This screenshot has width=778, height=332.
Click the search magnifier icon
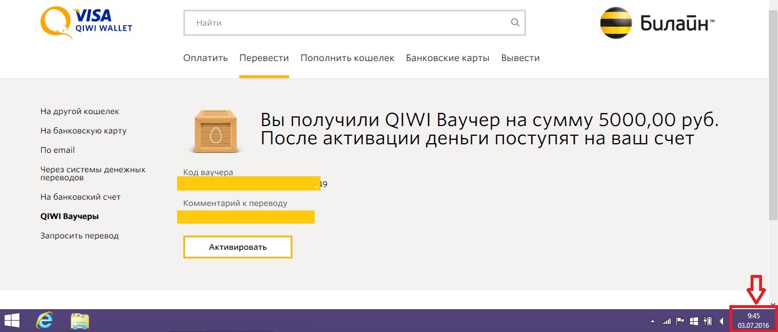(515, 23)
